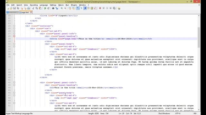Toggle INS mode in status bar

pos(195,113)
